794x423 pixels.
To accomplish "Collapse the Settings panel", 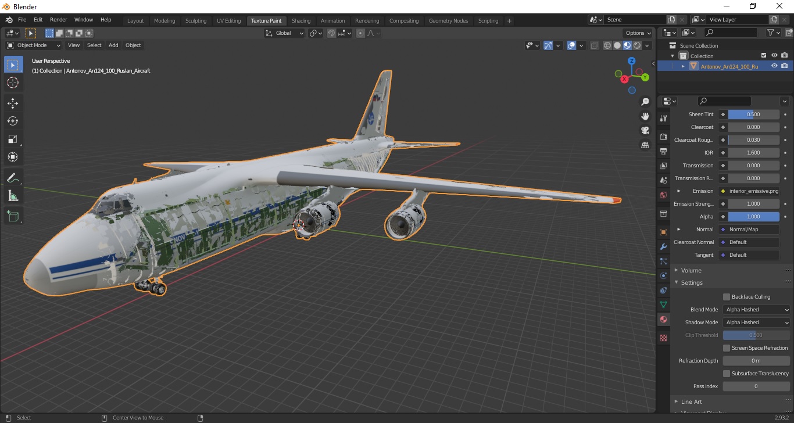I will pos(691,283).
